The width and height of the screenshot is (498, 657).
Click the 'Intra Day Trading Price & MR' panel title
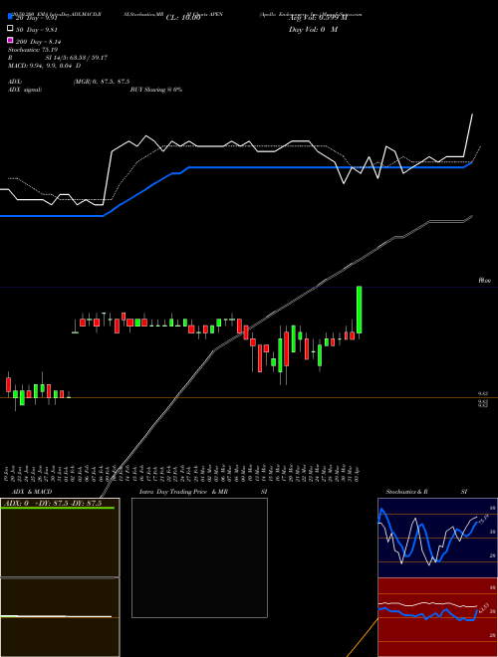tap(183, 492)
